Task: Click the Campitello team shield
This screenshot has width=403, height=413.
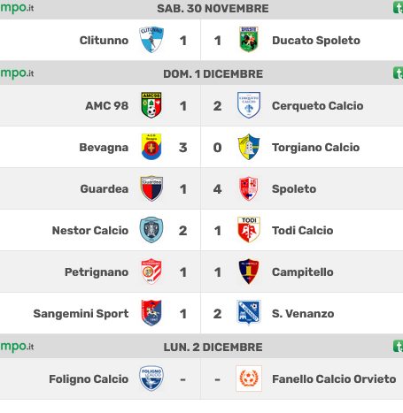Action: point(249,272)
